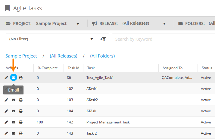Screen dimensions: 215x140
Task: Print the ATask1 row
Action: pos(21,89)
